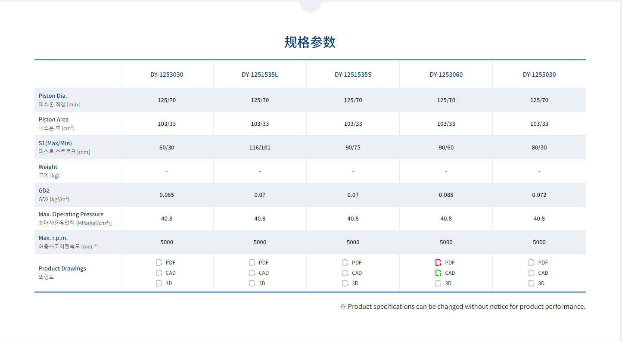Click the Piston Area row label
This screenshot has width=622, height=342.
pos(53,119)
